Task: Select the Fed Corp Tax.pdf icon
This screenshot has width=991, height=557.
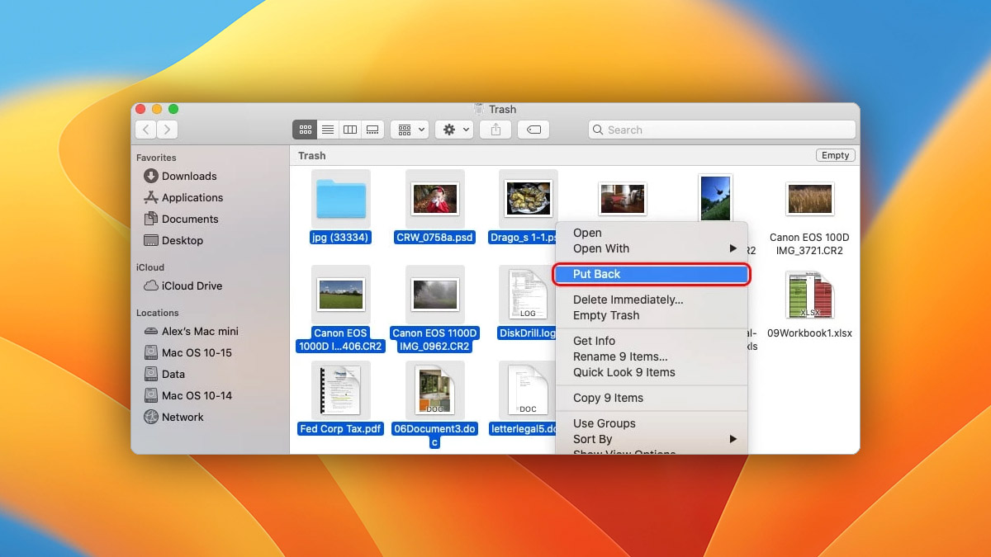Action: (341, 390)
